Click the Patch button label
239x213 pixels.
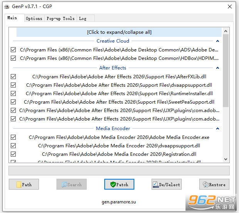click(x=122, y=185)
